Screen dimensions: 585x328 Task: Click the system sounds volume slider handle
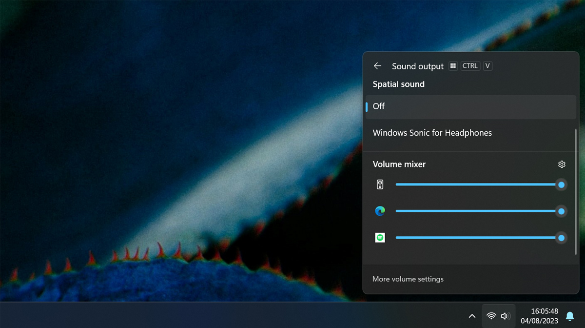point(561,185)
